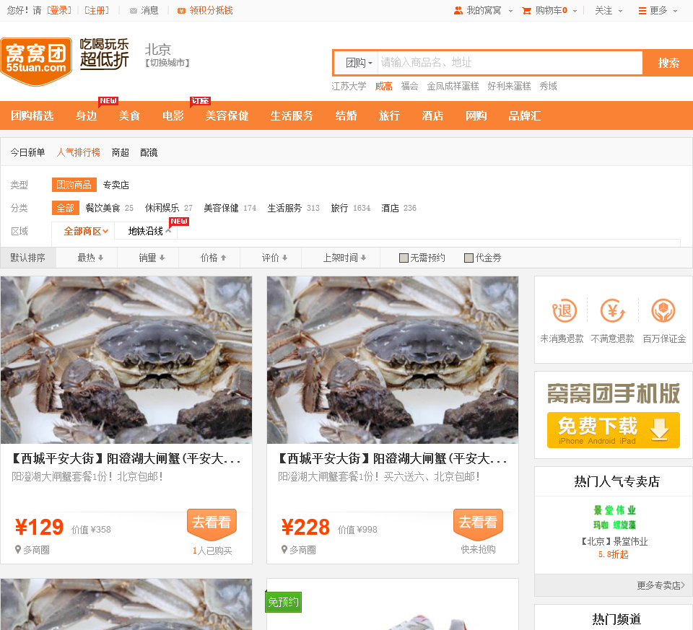Select the 专卖店 type filter

[x=115, y=185]
